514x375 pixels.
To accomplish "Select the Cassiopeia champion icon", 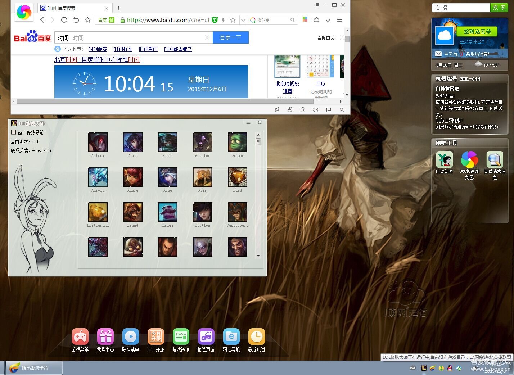I will [238, 212].
